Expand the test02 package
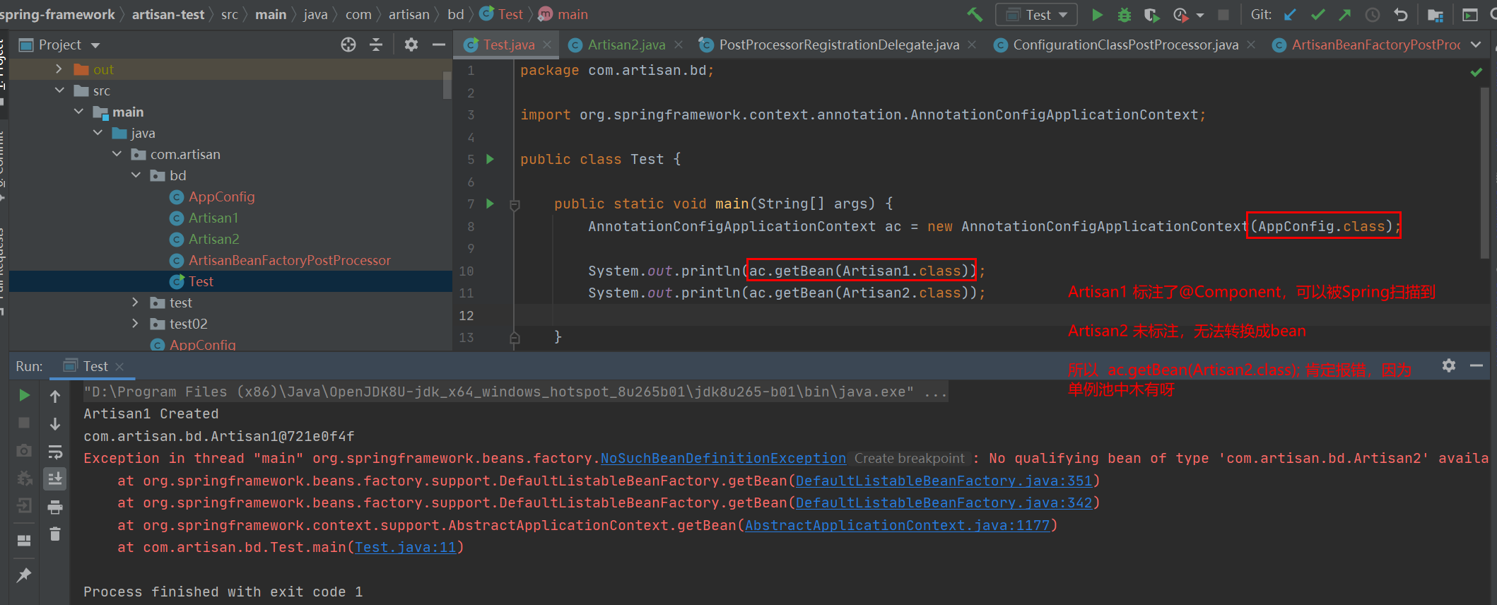Image resolution: width=1497 pixels, height=605 pixels. 135,324
